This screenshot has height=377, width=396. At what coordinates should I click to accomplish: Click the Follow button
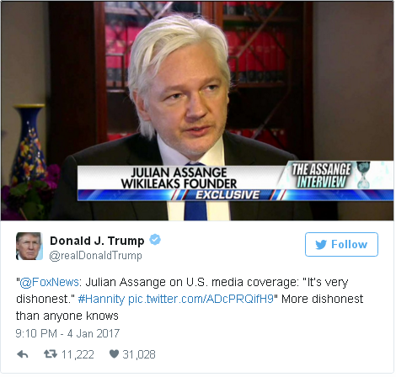[341, 244]
